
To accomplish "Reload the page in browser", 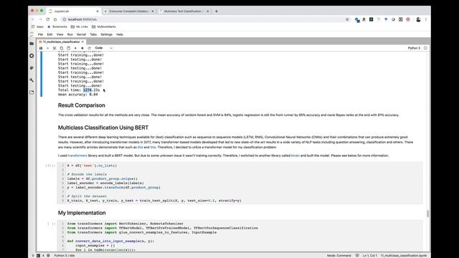I will (48, 19).
